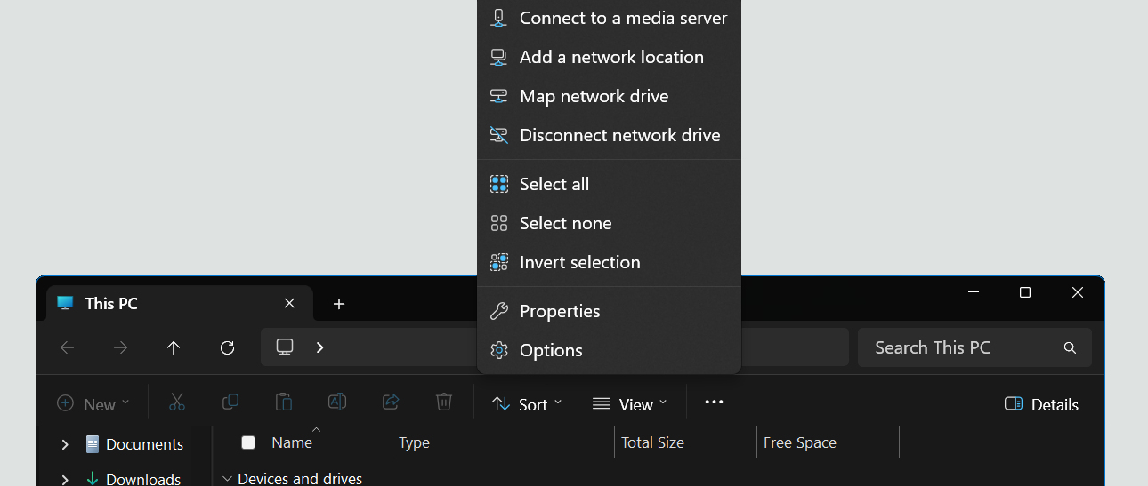Minimize the File Explorer window
The width and height of the screenshot is (1148, 486).
tap(973, 292)
